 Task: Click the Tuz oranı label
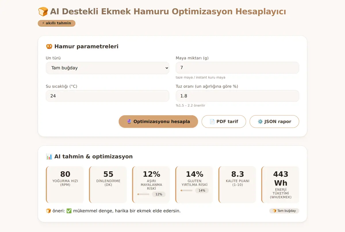coord(207,86)
